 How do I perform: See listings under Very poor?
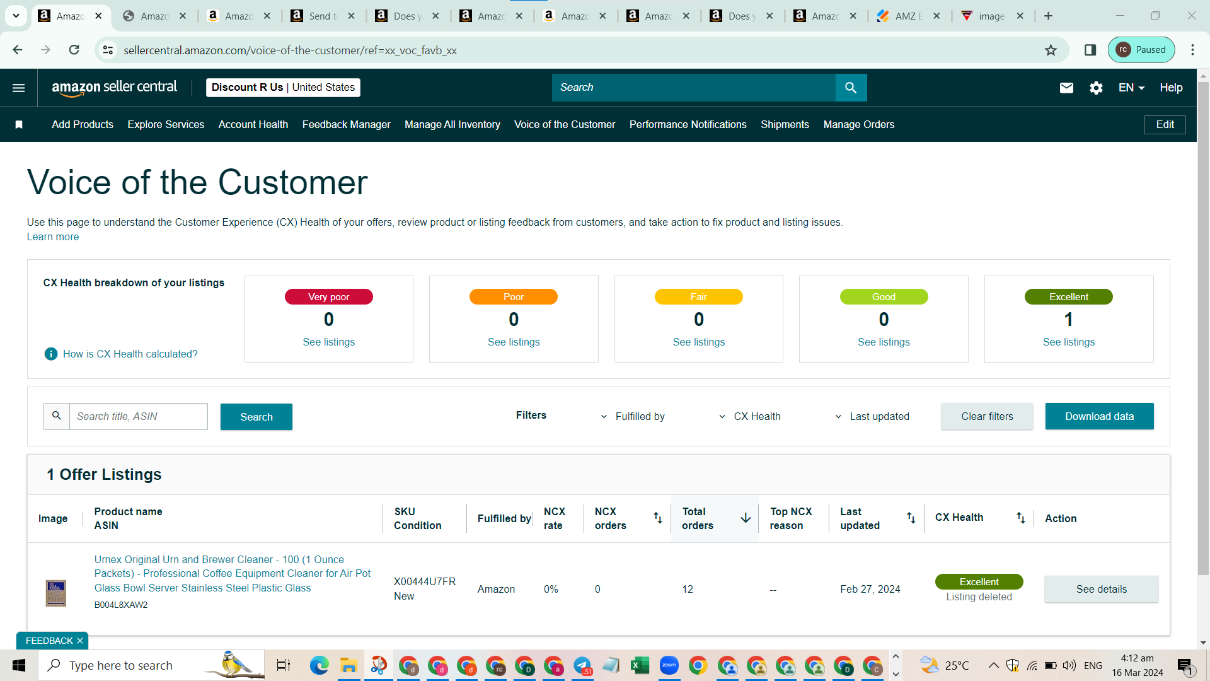(x=328, y=342)
